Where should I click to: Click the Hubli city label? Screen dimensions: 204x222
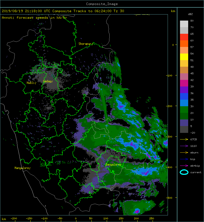31,83
